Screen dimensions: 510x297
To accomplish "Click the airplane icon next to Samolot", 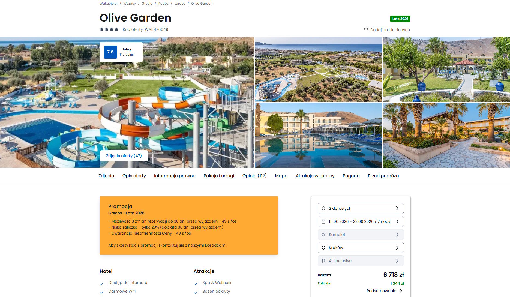I will (x=323, y=235).
